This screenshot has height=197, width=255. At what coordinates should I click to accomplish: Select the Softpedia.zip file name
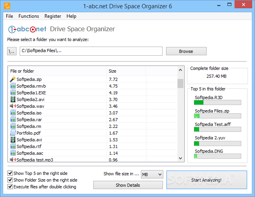click(x=29, y=79)
